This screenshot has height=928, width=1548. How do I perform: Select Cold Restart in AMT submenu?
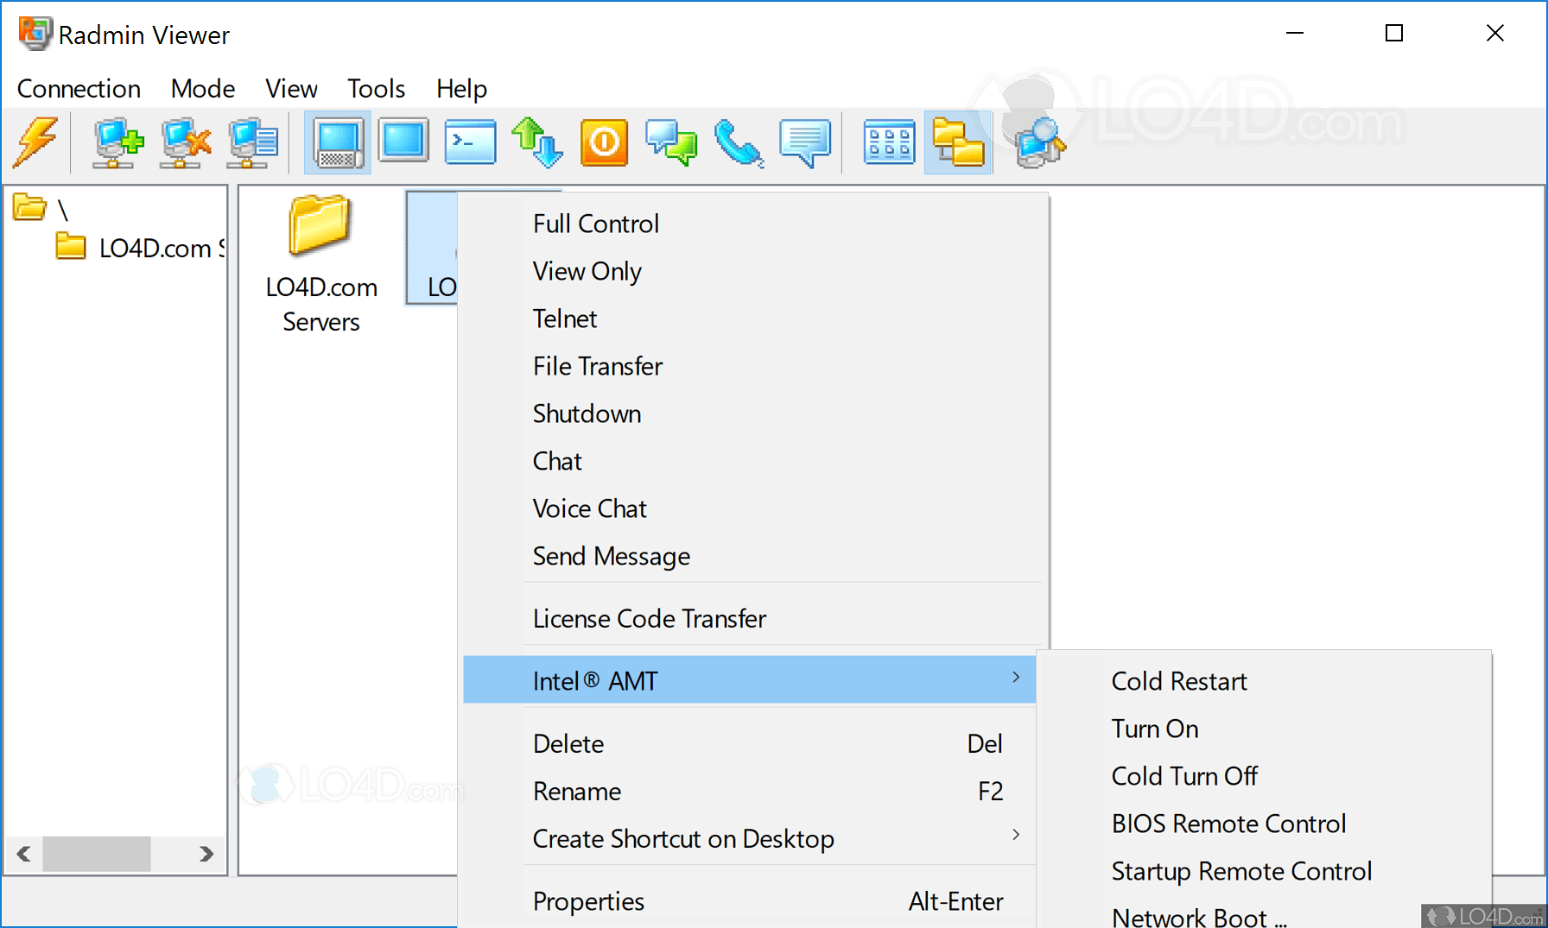(1265, 682)
